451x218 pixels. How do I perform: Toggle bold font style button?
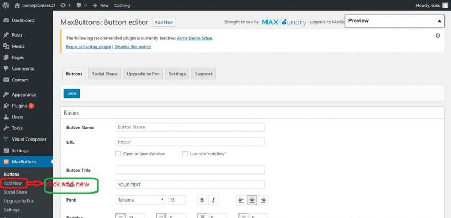click(x=202, y=200)
